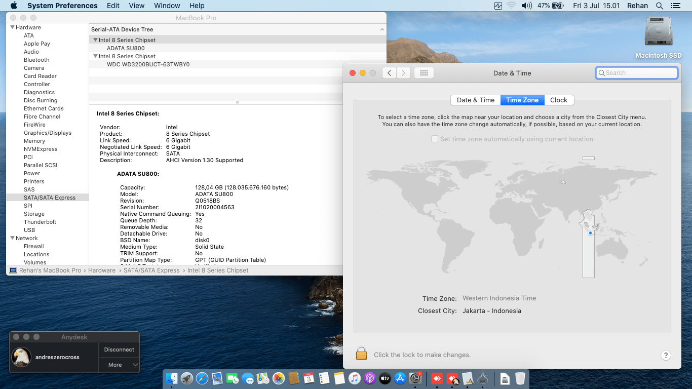This screenshot has height=389, width=692.
Task: Open Calendar from the Dock
Action: (309, 378)
